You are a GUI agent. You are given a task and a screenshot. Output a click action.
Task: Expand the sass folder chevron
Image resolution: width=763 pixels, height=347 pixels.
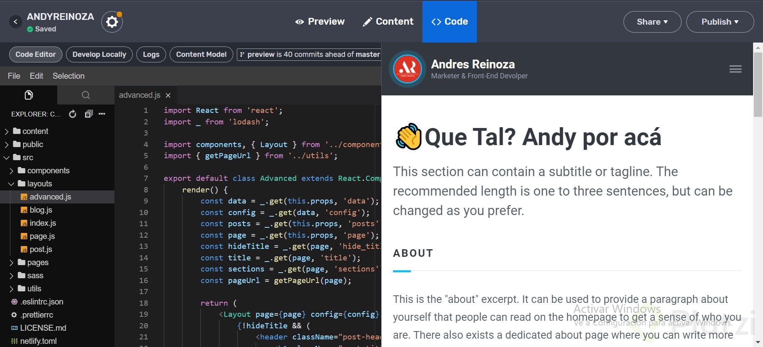[11, 275]
